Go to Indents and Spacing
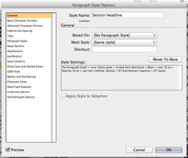 (29, 31)
